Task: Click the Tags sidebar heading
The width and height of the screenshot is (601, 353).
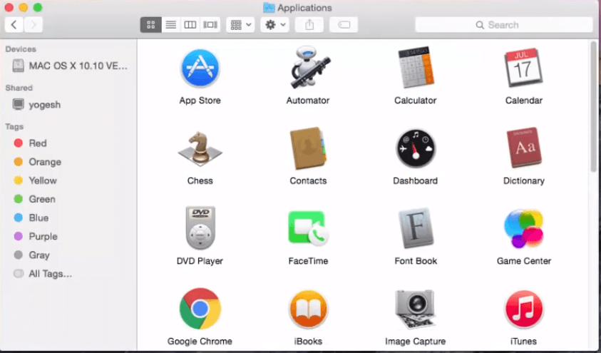Action: pos(14,126)
